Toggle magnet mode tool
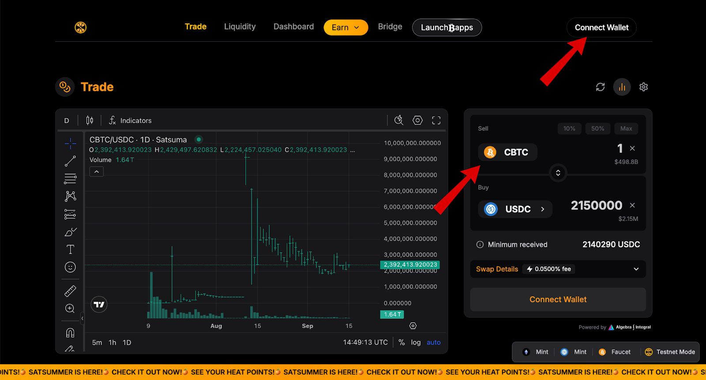 coord(70,332)
